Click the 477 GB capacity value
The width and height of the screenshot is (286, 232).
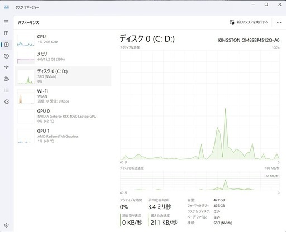[219, 200]
